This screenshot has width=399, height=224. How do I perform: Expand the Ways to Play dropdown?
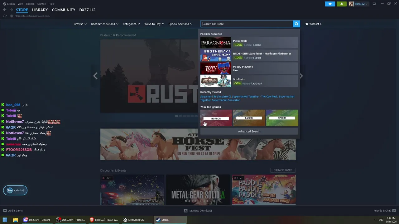click(x=154, y=24)
